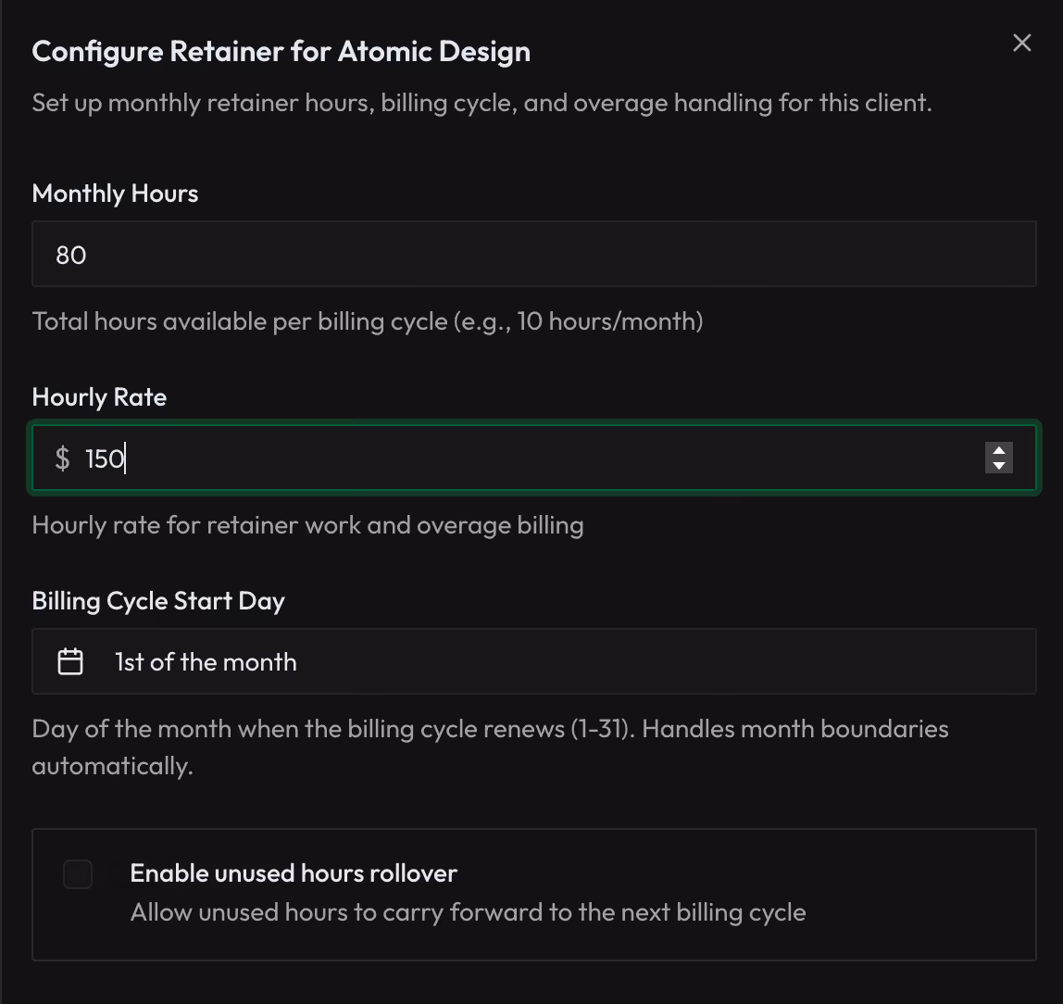Enable unused hours rollover checkbox
1063x1004 pixels.
pos(78,873)
